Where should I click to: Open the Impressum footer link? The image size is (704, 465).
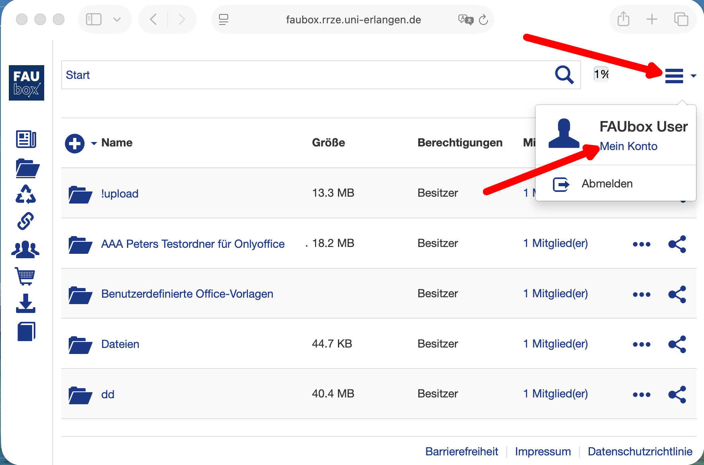coord(542,451)
